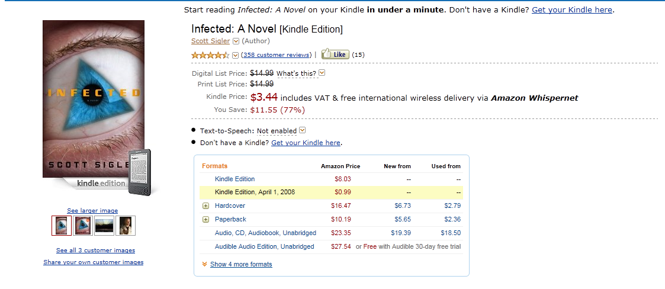Click the main Infected book cover
Image resolution: width=665 pixels, height=289 pixels.
point(94,99)
